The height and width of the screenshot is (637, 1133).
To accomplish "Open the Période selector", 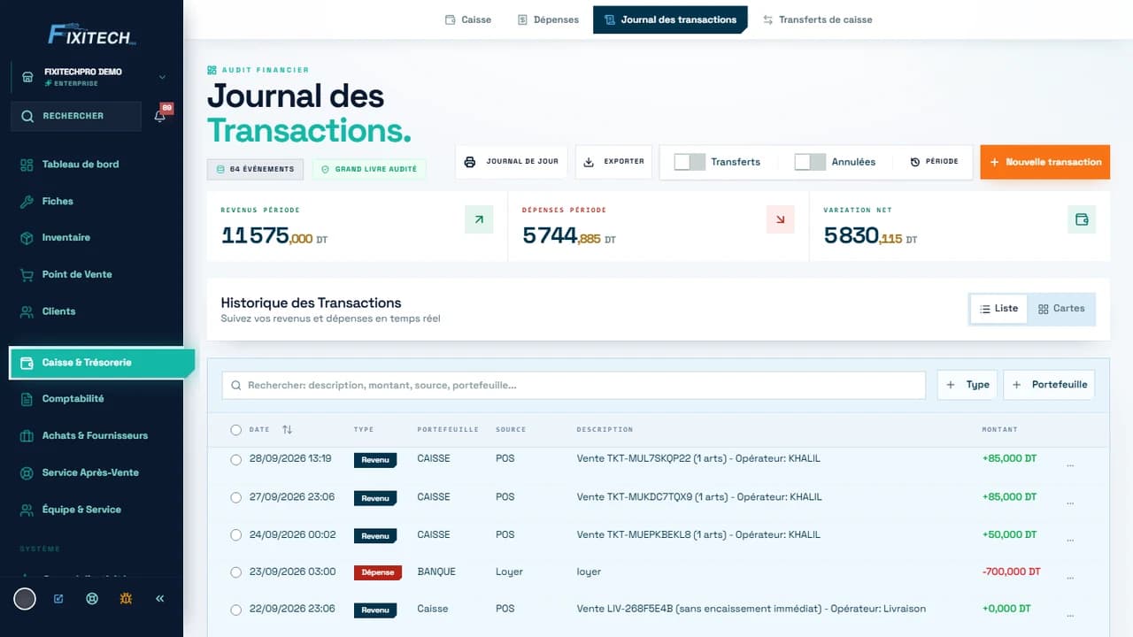I will [935, 162].
